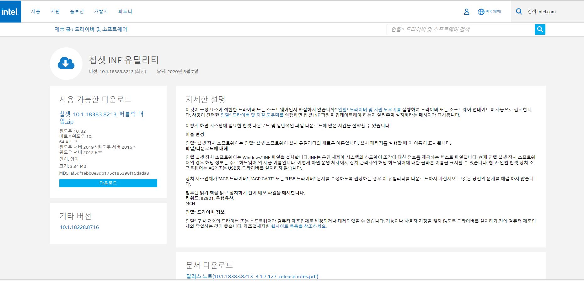
Task: Focus the 인텔 드라이버 및 소프트웨어 검색 field
Action: pyautogui.click(x=461, y=29)
